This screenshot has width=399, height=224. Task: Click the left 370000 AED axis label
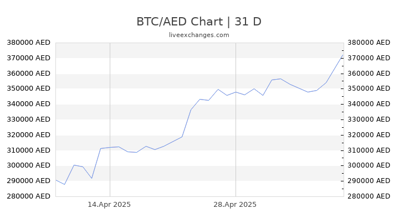28,58
